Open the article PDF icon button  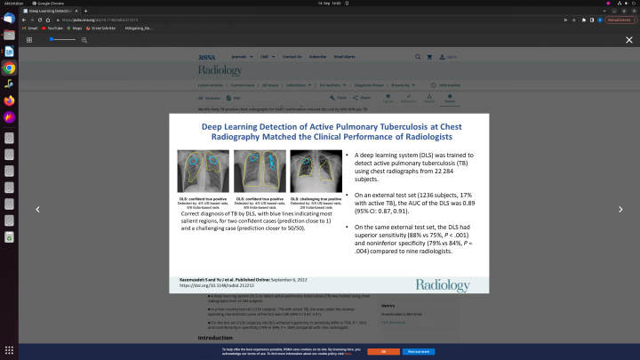(x=234, y=98)
